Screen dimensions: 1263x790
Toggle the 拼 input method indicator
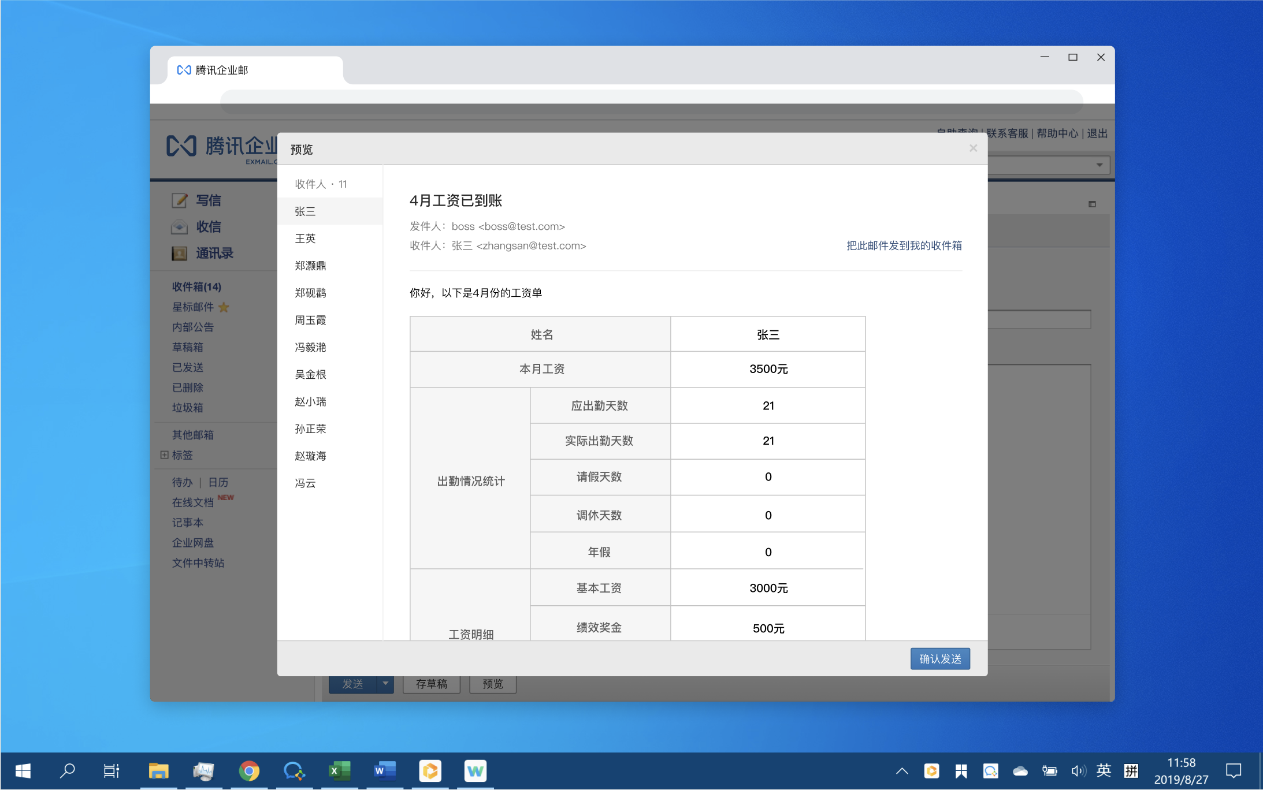click(1131, 771)
